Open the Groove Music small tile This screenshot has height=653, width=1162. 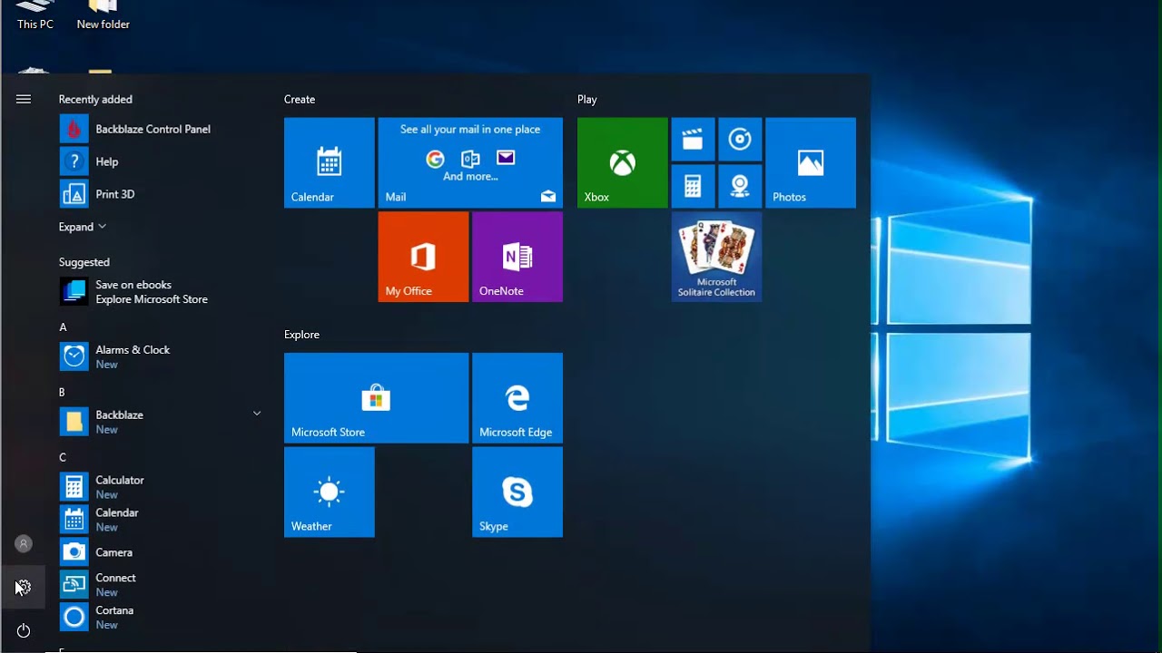pos(740,140)
